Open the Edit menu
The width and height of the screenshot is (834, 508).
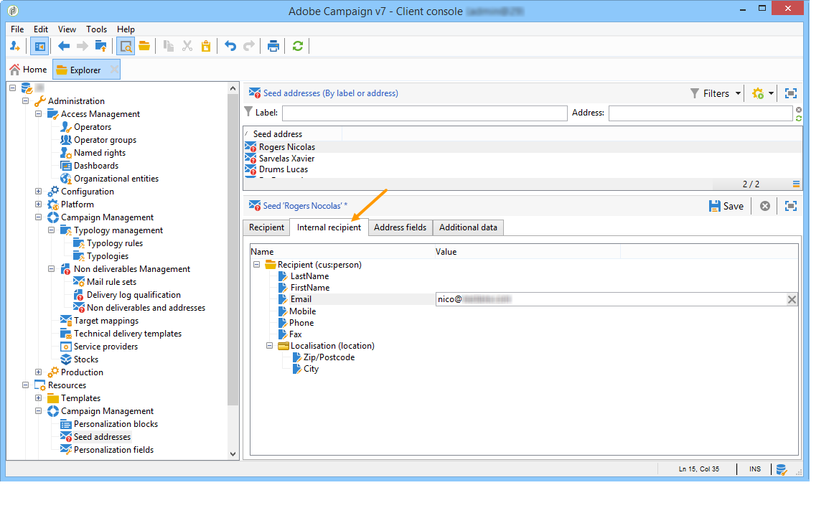(41, 29)
